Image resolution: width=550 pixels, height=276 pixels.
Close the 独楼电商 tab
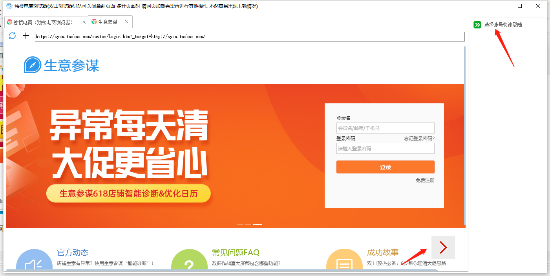(x=84, y=22)
